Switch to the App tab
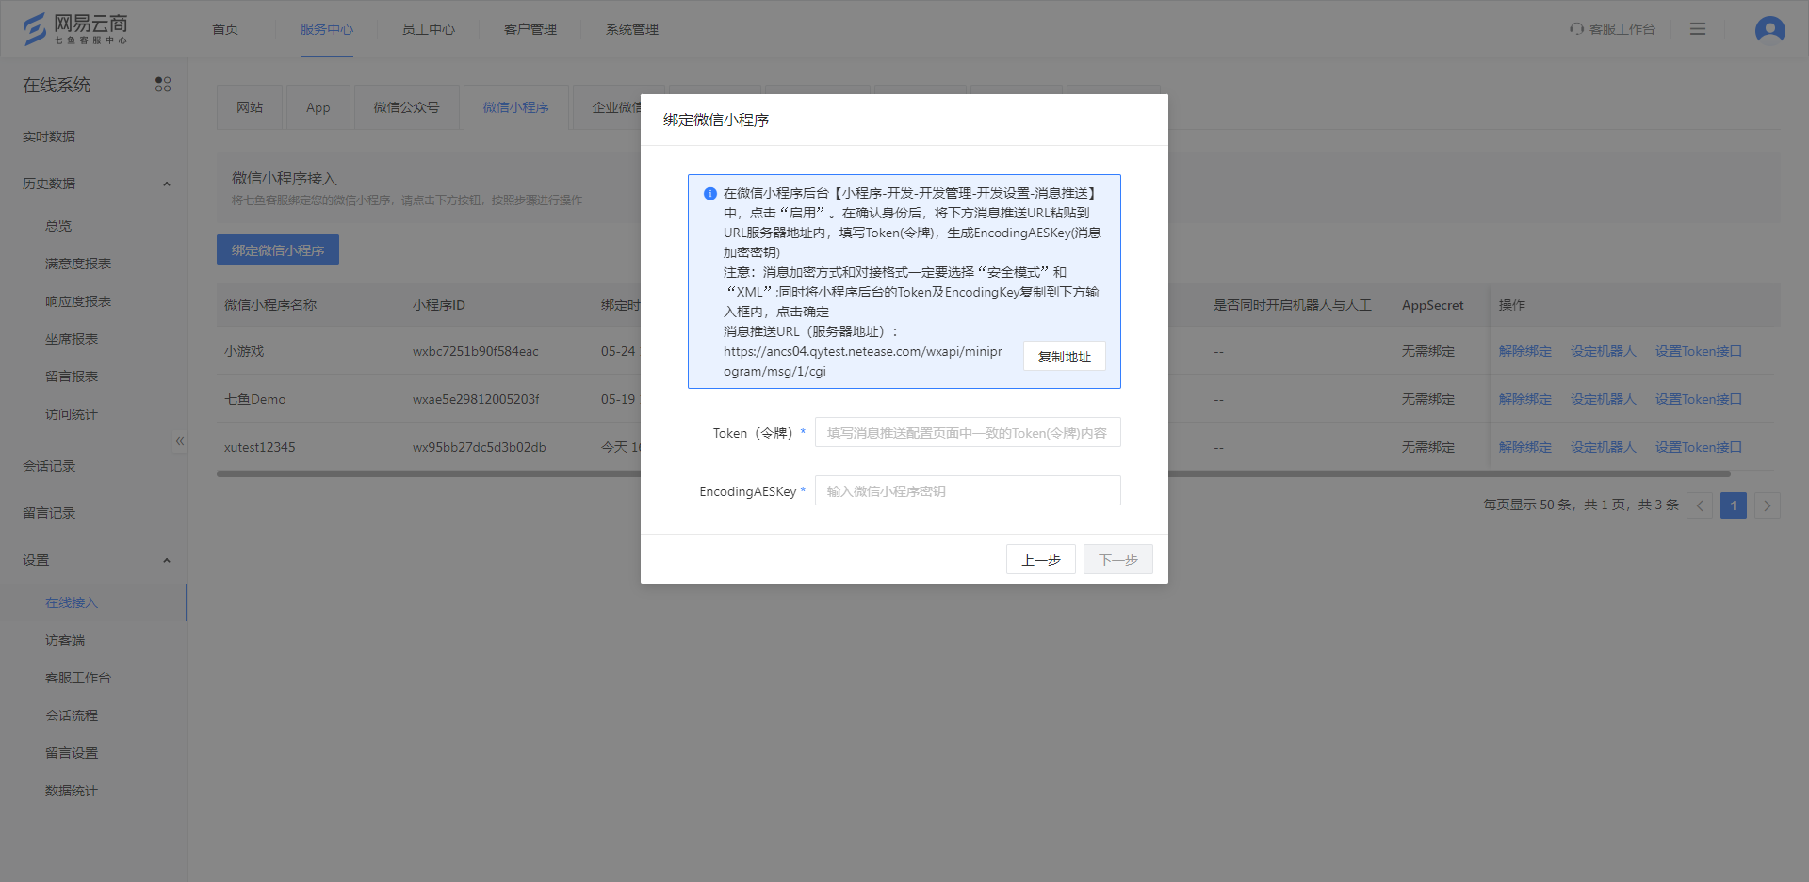Viewport: 1809px width, 882px height. [318, 107]
